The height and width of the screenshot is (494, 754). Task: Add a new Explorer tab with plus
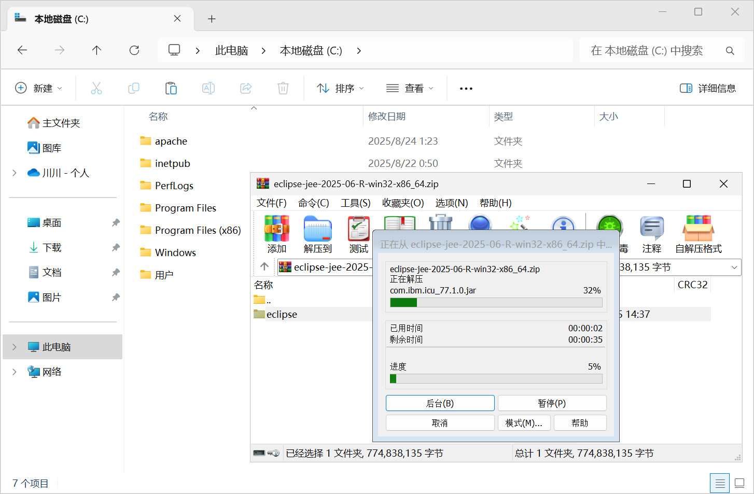pos(212,19)
